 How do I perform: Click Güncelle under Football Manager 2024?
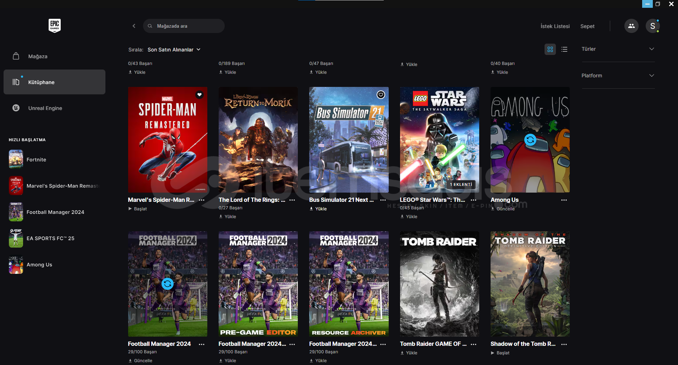pyautogui.click(x=140, y=361)
